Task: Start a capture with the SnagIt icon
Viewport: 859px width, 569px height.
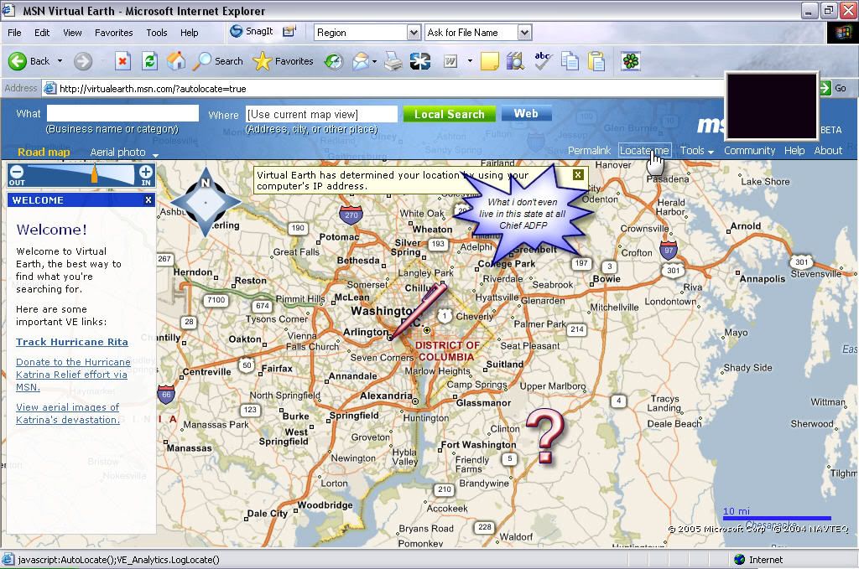Action: pos(236,32)
